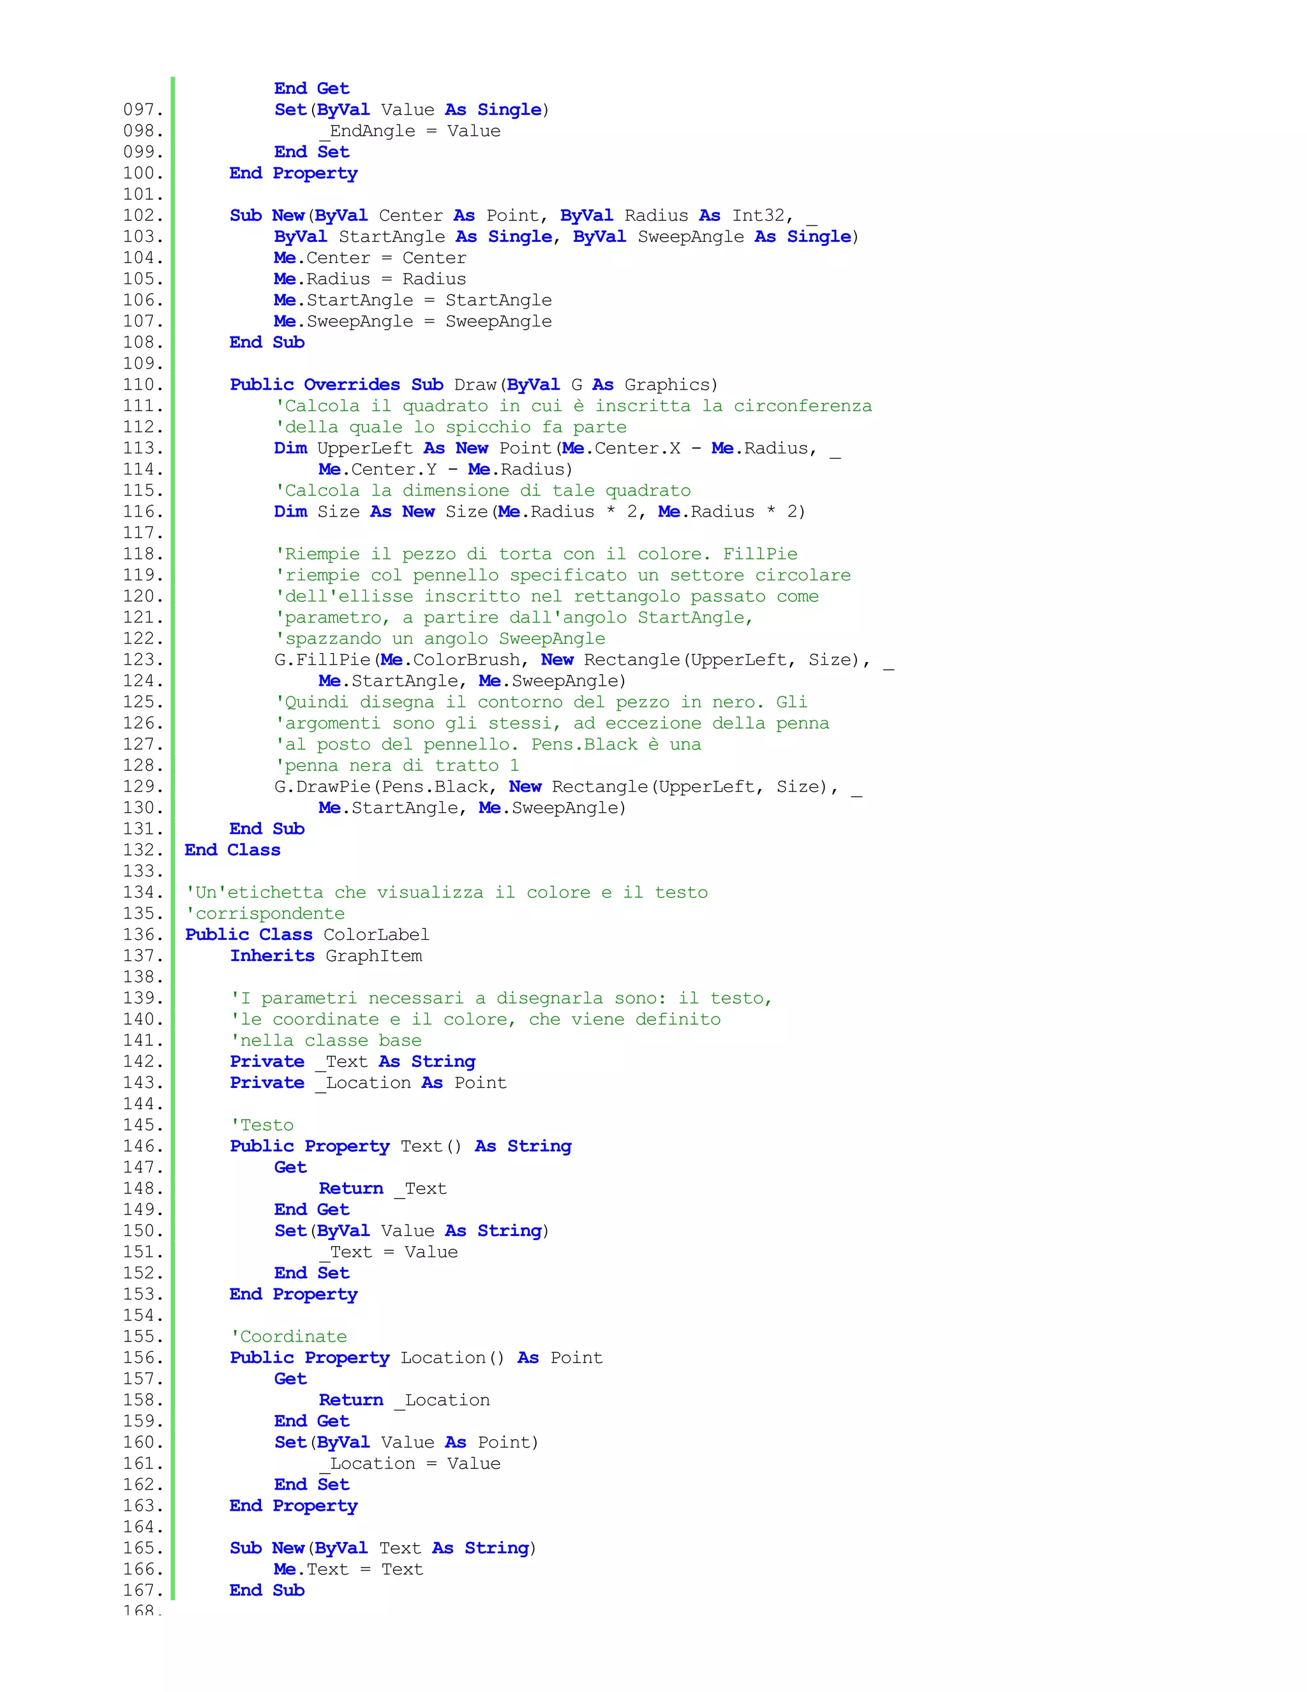Image resolution: width=1307 pixels, height=1692 pixels.
Task: Click comment 'I parametri necessari a disegnarla'
Action: pos(501,999)
